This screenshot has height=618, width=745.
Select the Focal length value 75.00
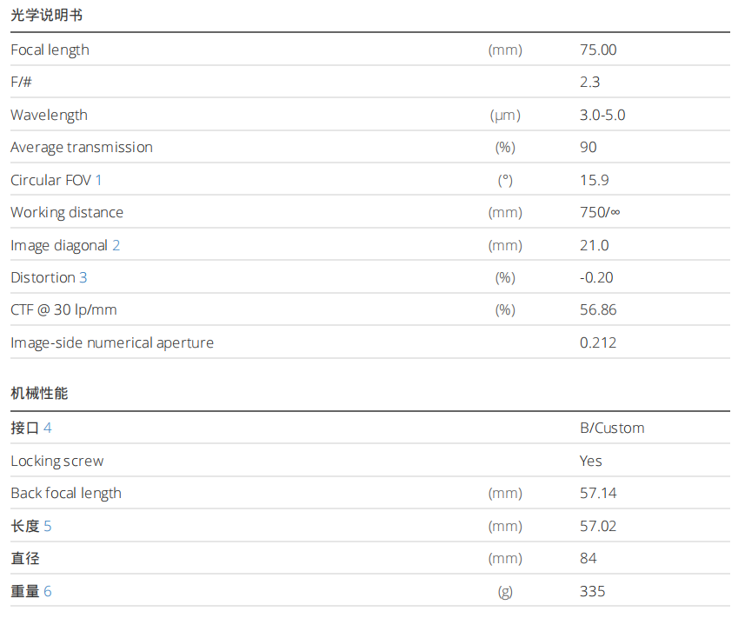598,50
